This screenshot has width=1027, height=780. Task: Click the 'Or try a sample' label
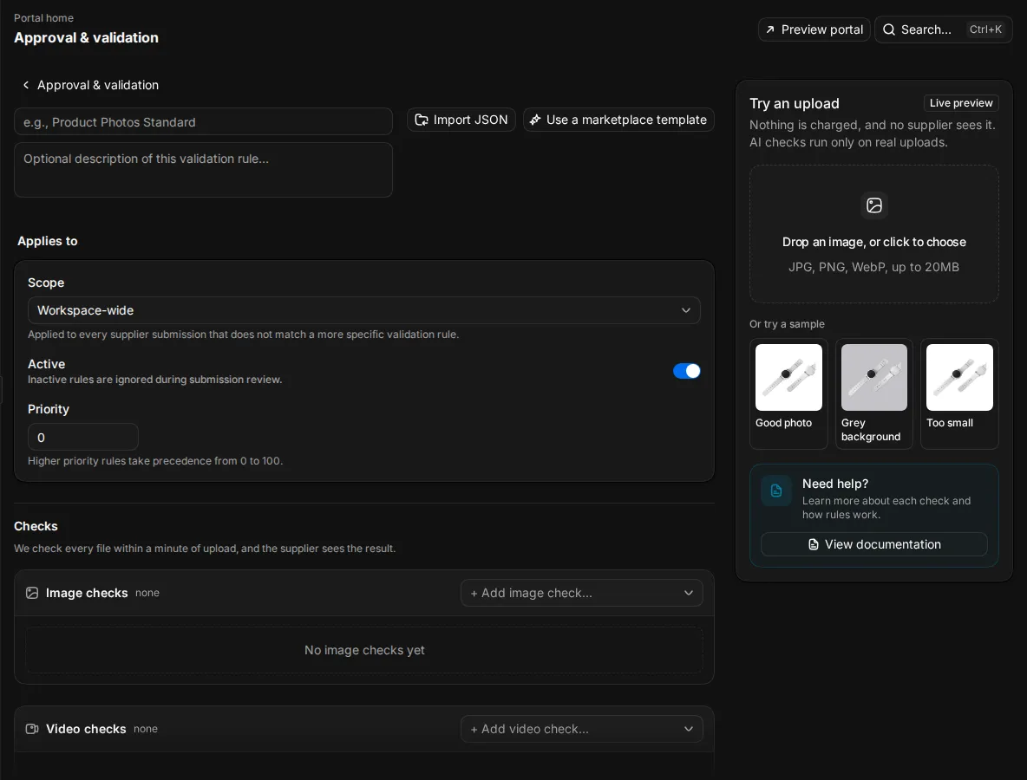(787, 324)
